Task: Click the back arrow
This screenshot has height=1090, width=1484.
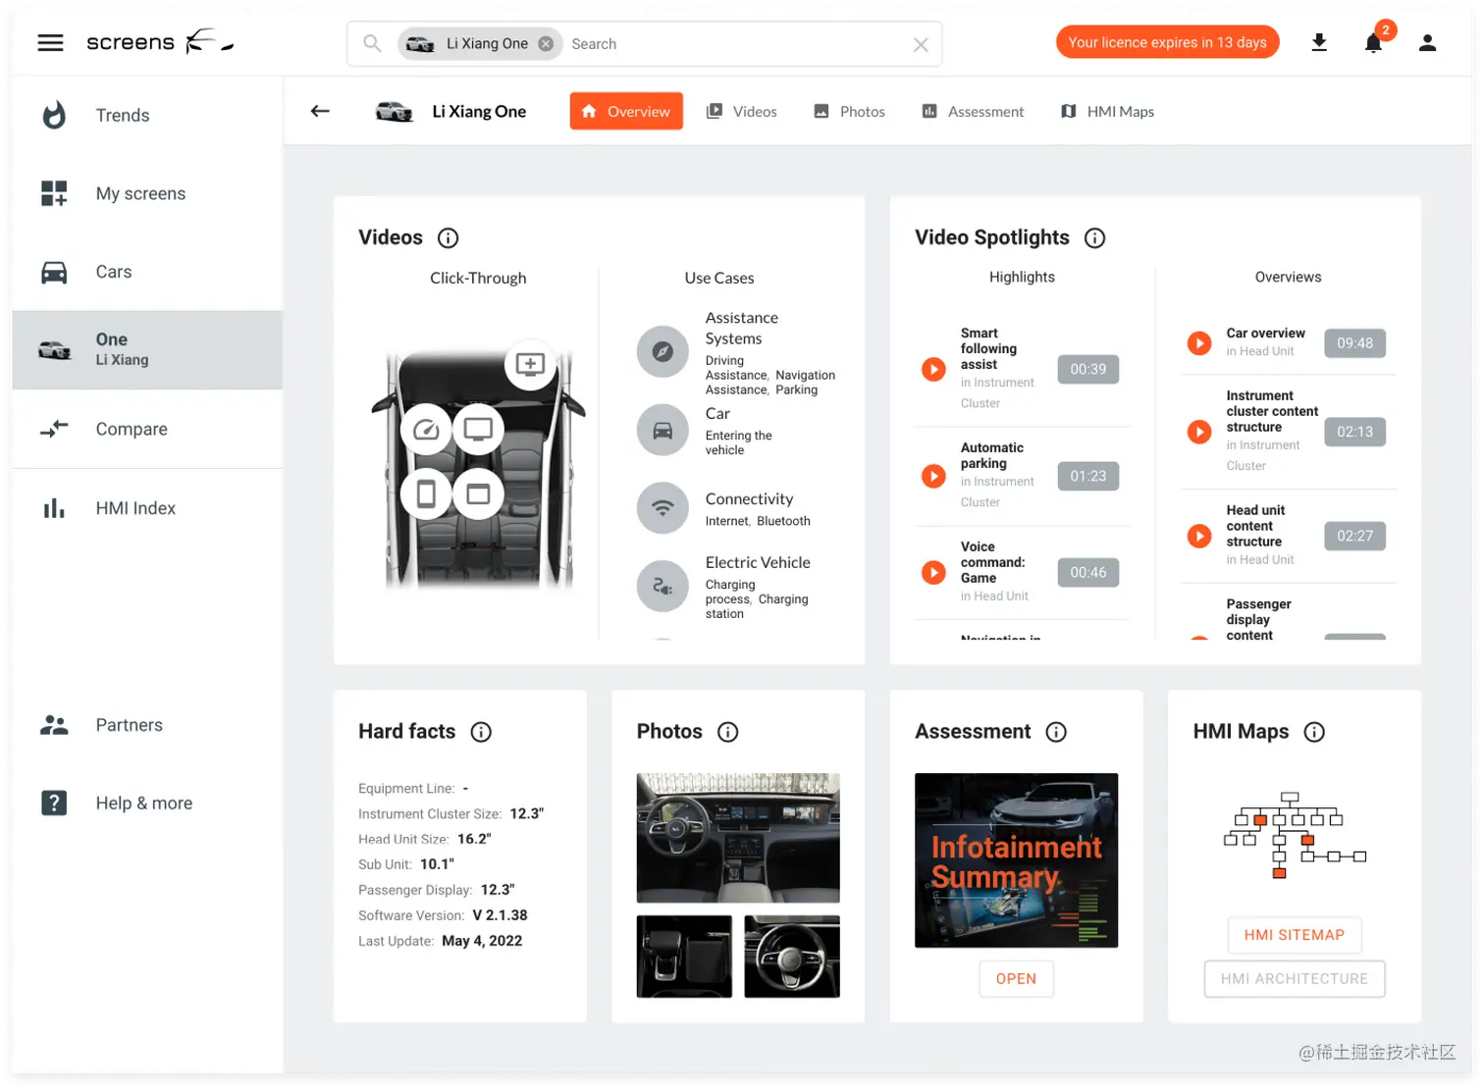Action: point(320,111)
